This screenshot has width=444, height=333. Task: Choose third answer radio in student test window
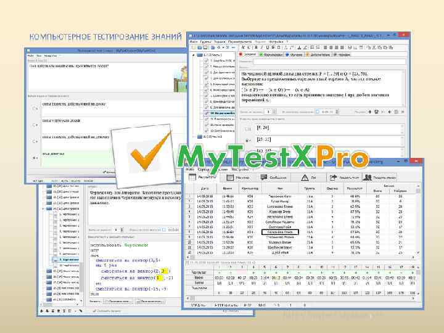pyautogui.click(x=35, y=141)
